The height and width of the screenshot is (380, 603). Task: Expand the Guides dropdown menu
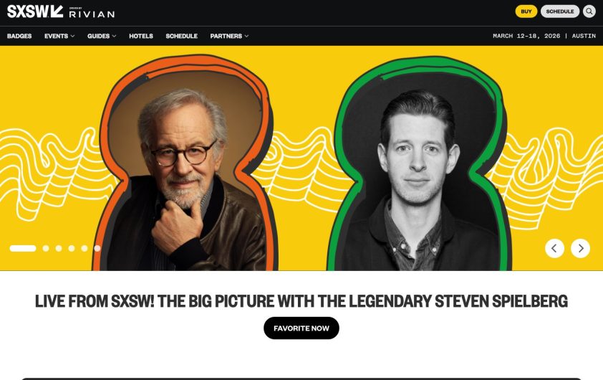click(102, 36)
